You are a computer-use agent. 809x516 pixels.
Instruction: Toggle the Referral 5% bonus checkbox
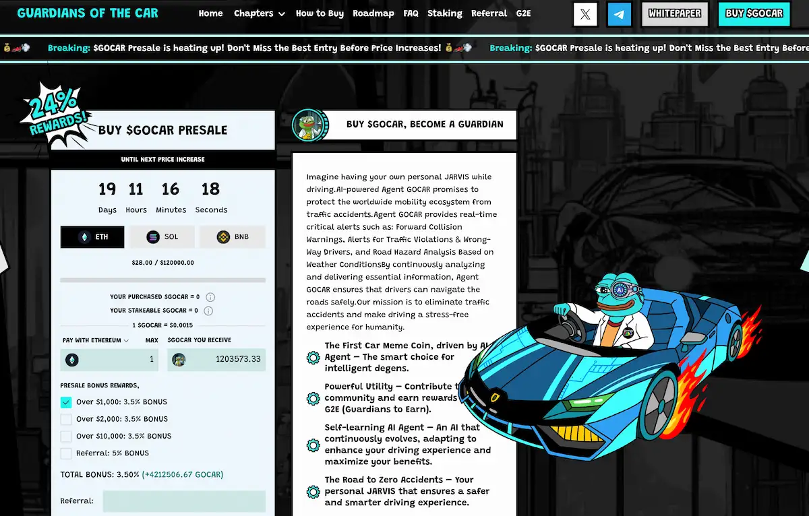(x=66, y=453)
